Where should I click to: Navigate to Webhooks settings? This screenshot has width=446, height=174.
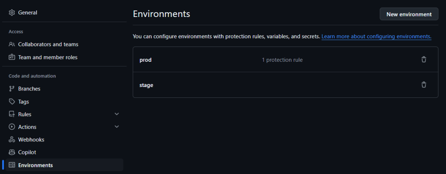(x=31, y=140)
